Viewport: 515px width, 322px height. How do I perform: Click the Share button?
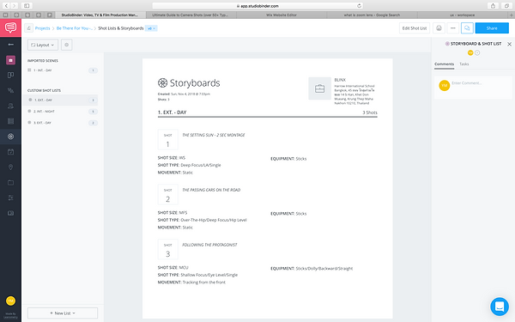point(492,28)
